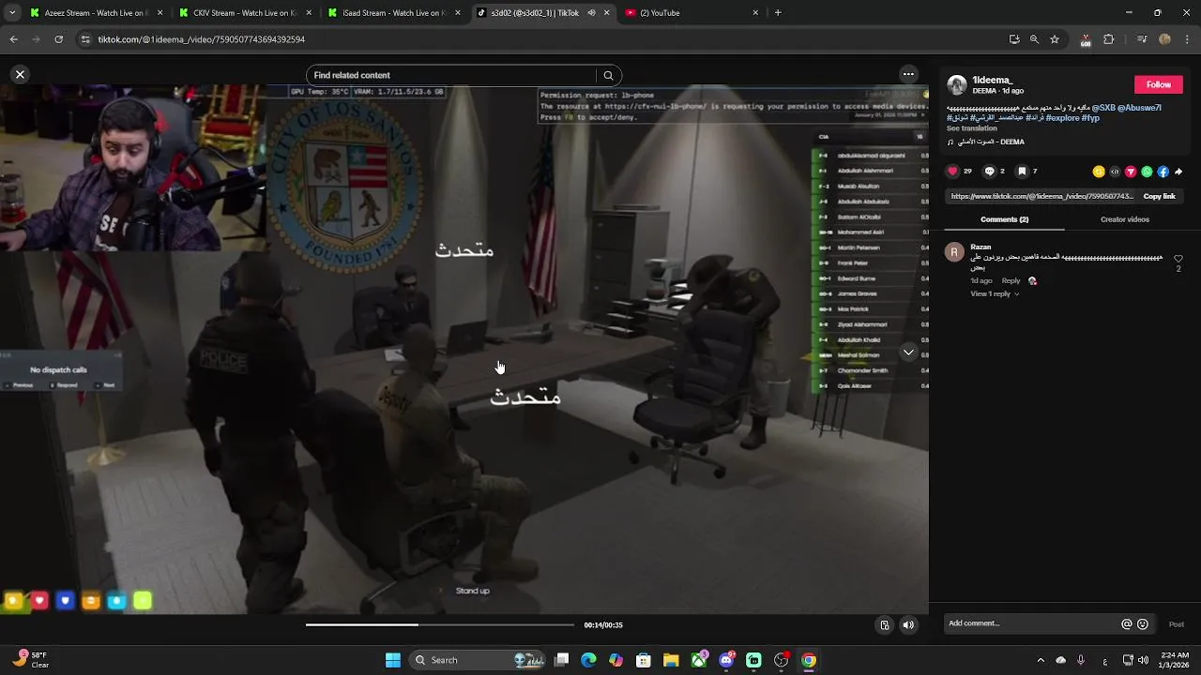This screenshot has width=1201, height=675.
Task: Open comments via the speech bubble icon
Action: point(989,172)
